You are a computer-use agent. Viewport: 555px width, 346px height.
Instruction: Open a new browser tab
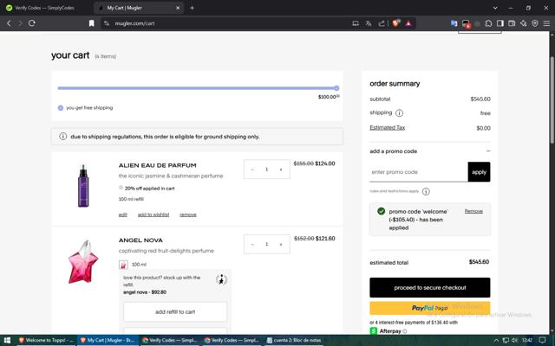click(192, 8)
